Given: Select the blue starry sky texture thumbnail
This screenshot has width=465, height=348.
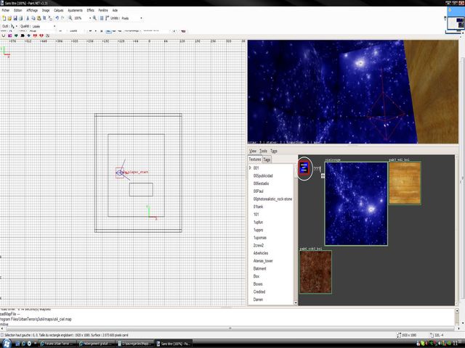Looking at the screenshot, I should 355,203.
